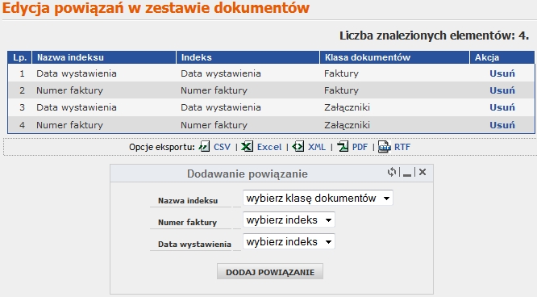Open the Numer faktury index dropdown
The width and height of the screenshot is (537, 297).
tap(289, 220)
